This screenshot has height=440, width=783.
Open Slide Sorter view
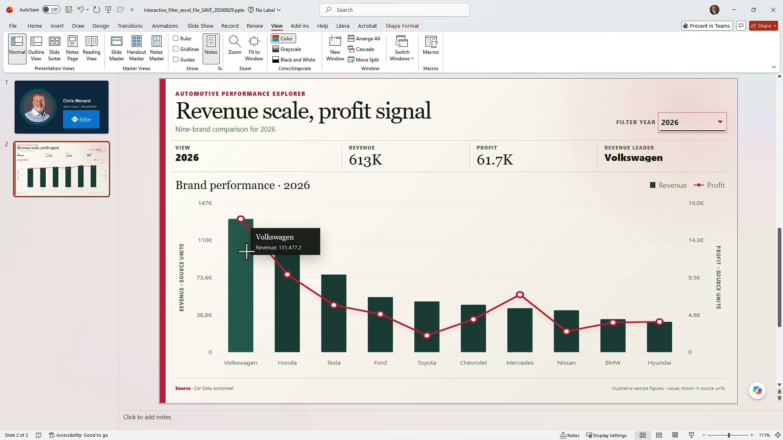point(54,48)
